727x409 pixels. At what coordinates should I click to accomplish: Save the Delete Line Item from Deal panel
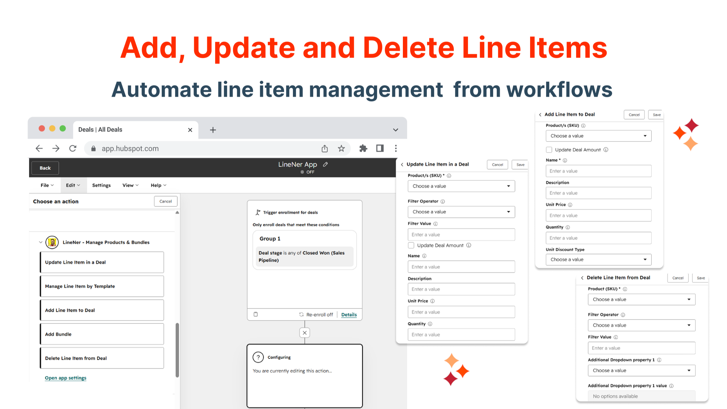coord(700,278)
